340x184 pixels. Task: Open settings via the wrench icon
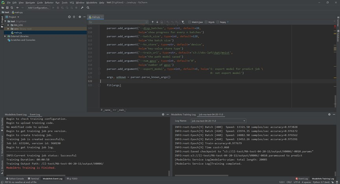(83, 7)
